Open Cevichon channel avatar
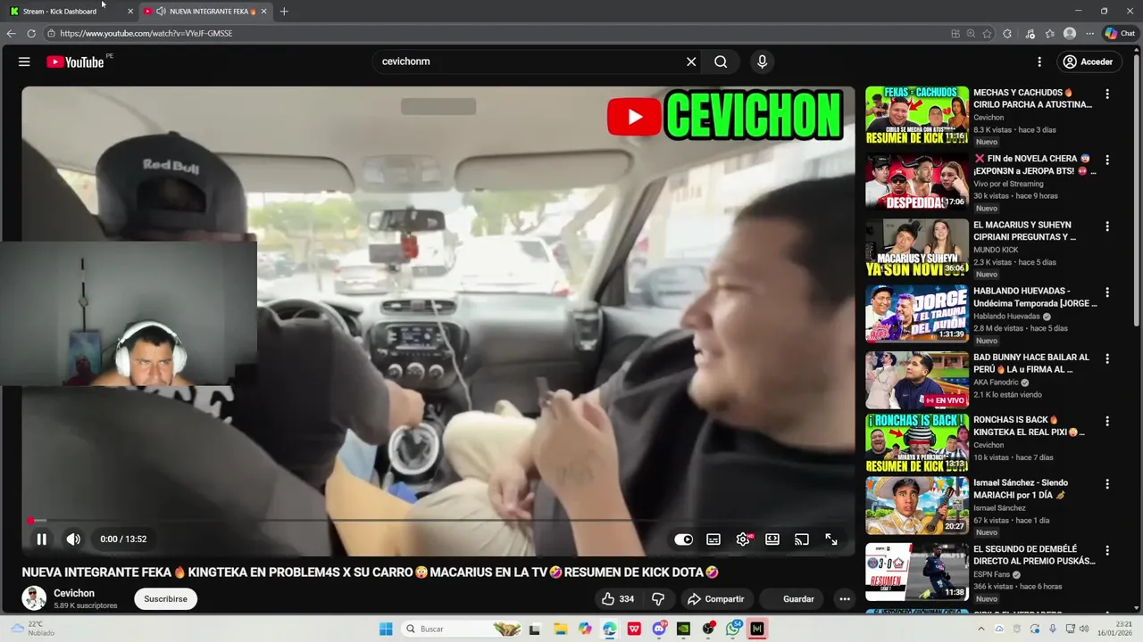1143x642 pixels. [34, 598]
